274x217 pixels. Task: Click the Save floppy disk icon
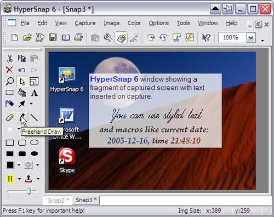(x=53, y=38)
